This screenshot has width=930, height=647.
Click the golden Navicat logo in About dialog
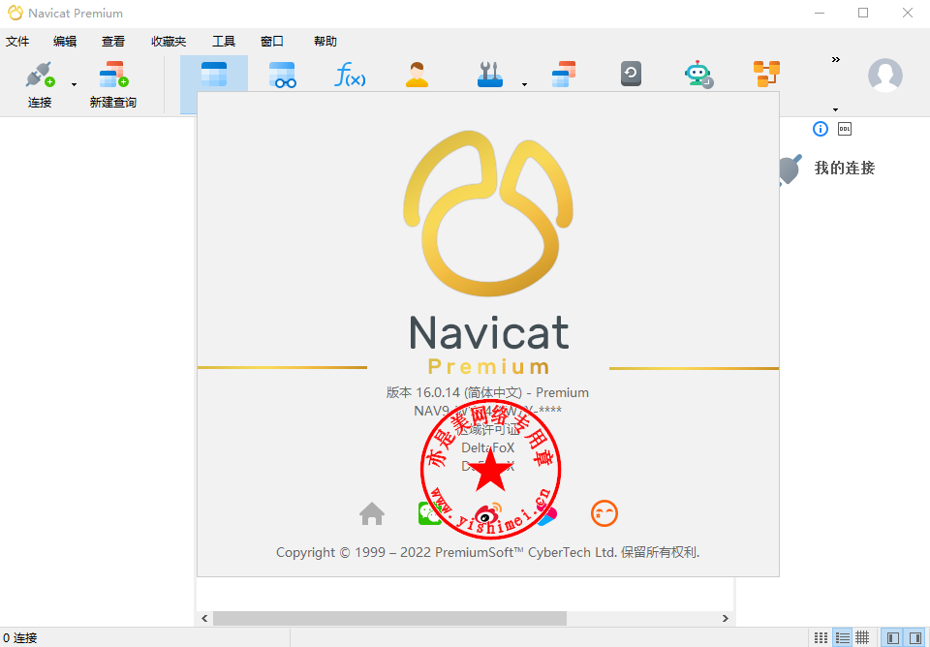pos(488,213)
